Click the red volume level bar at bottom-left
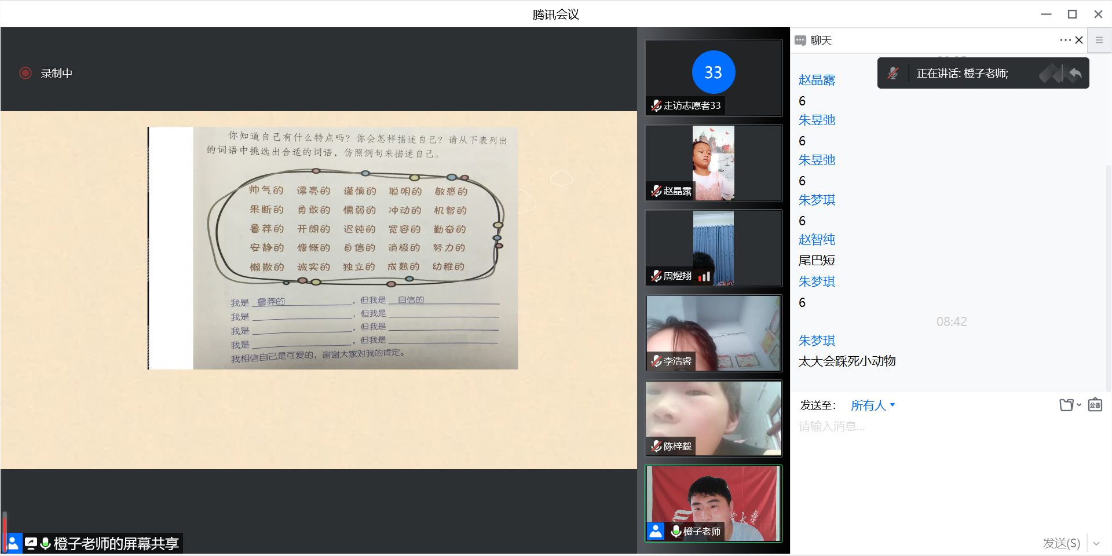1112x556 pixels. (5, 533)
